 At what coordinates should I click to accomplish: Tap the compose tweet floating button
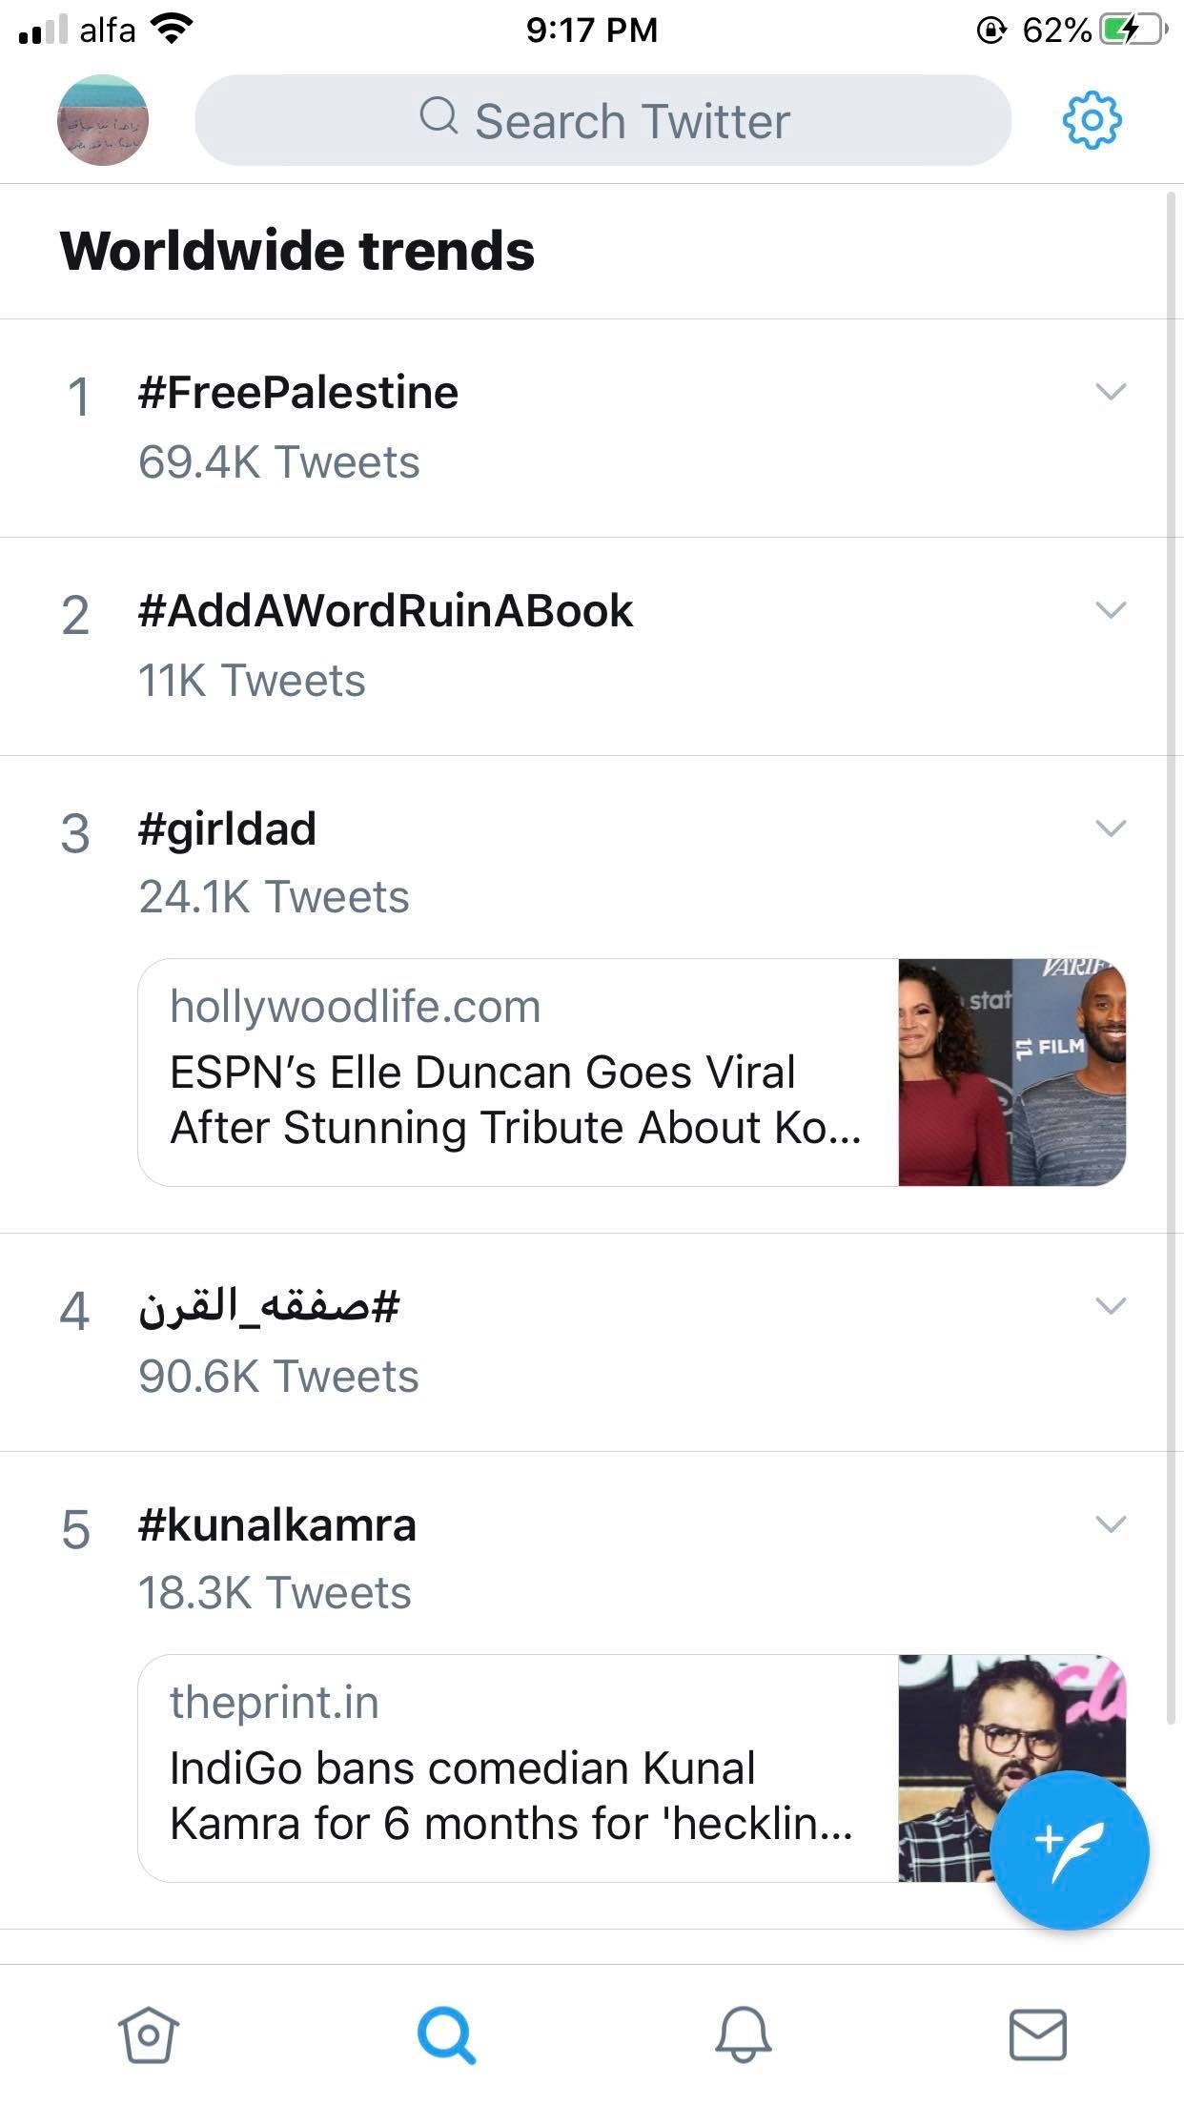click(1069, 1850)
